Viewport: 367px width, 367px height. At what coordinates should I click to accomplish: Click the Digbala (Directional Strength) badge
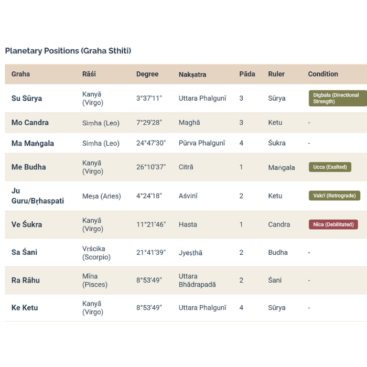pos(337,98)
